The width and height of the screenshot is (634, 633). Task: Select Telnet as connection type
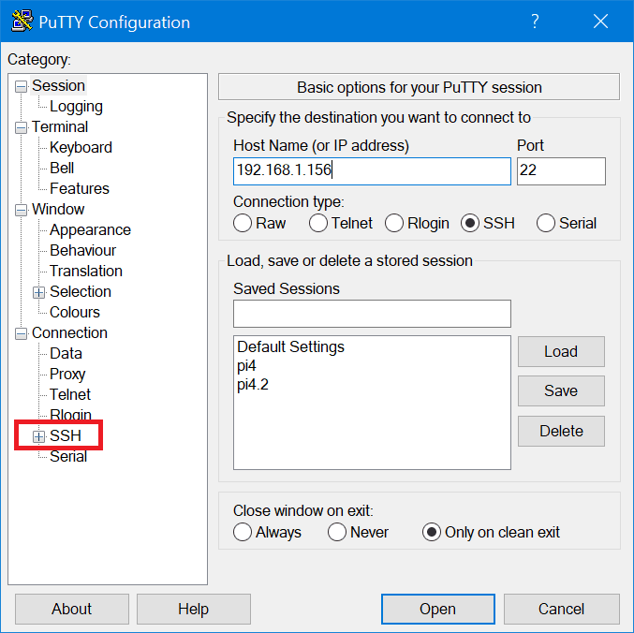[318, 223]
